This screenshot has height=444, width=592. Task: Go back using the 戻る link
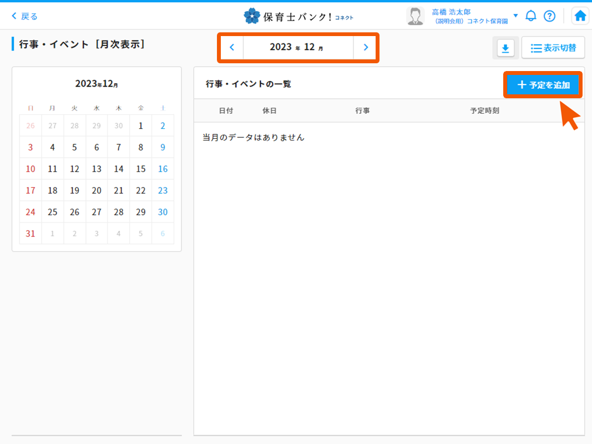coord(25,16)
